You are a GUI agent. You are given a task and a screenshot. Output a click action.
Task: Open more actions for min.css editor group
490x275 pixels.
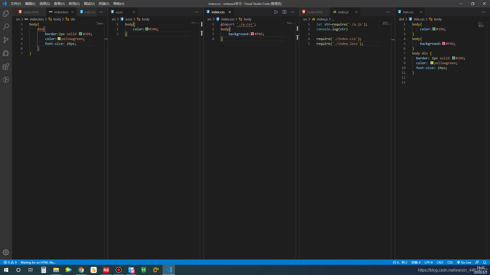click(484, 12)
